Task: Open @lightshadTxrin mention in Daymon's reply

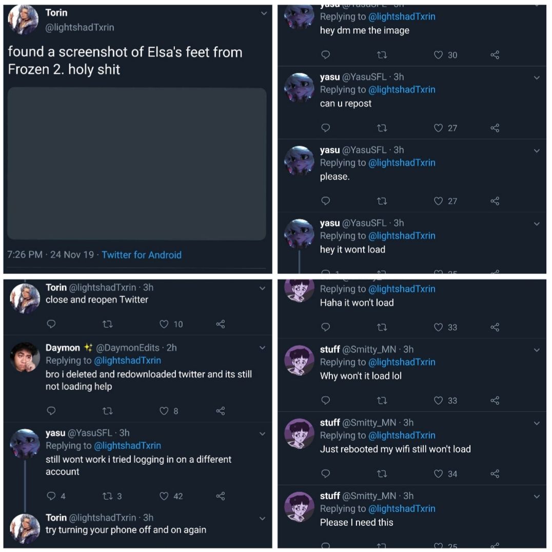Action: (128, 361)
